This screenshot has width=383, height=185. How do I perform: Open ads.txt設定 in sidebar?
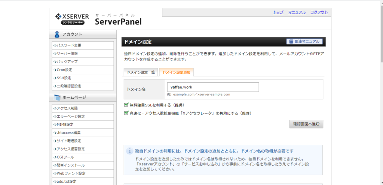coord(83,181)
